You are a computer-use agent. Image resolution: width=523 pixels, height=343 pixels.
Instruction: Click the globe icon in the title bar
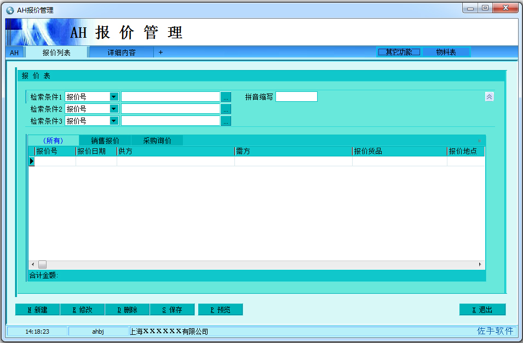pyautogui.click(x=10, y=10)
